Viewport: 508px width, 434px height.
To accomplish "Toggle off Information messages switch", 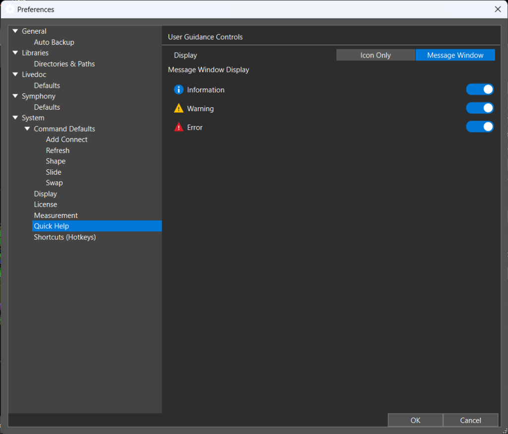I will (x=480, y=89).
